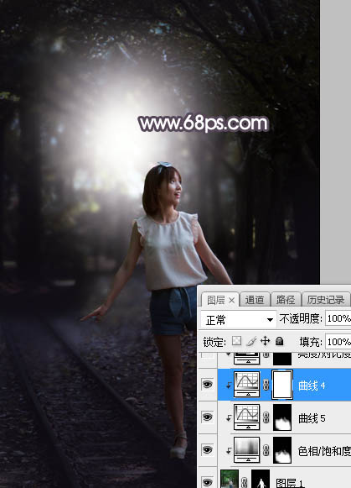
Task: Select the 曲线 5 layer name
Action: (x=312, y=418)
